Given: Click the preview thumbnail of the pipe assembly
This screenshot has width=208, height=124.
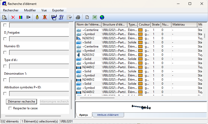Looking at the screenshot, I should pyautogui.click(x=141, y=107).
